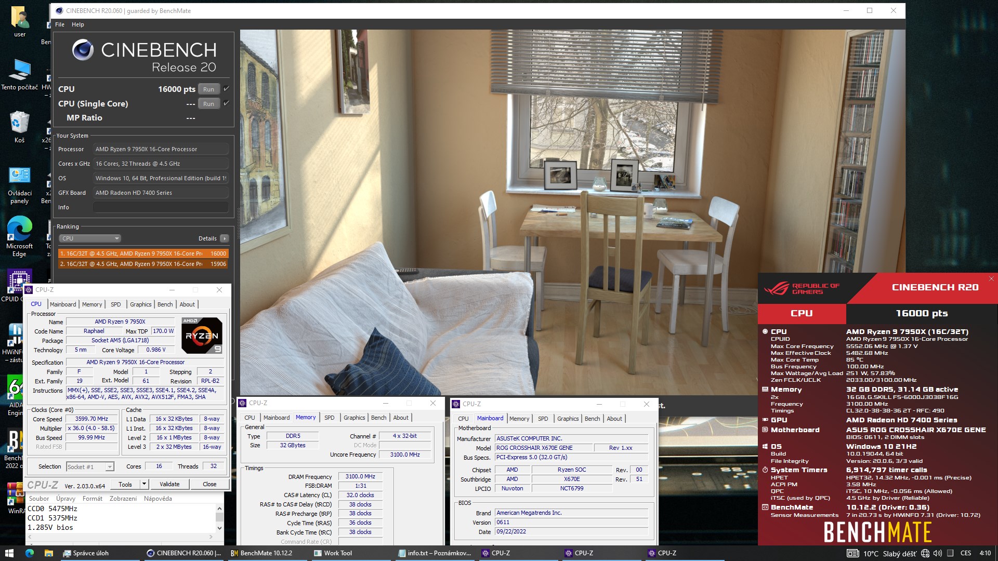Switch to Mainboard tab in CPU-Z CPU window
The height and width of the screenshot is (561, 998).
pyautogui.click(x=63, y=304)
